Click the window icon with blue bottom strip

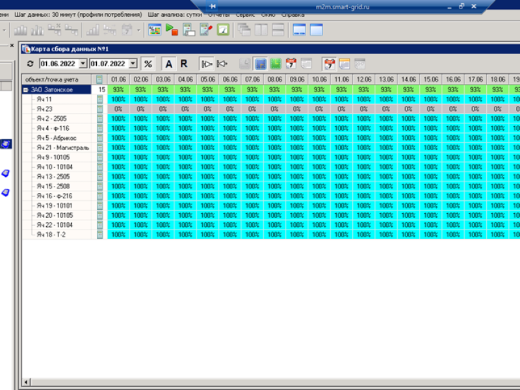[299, 30]
